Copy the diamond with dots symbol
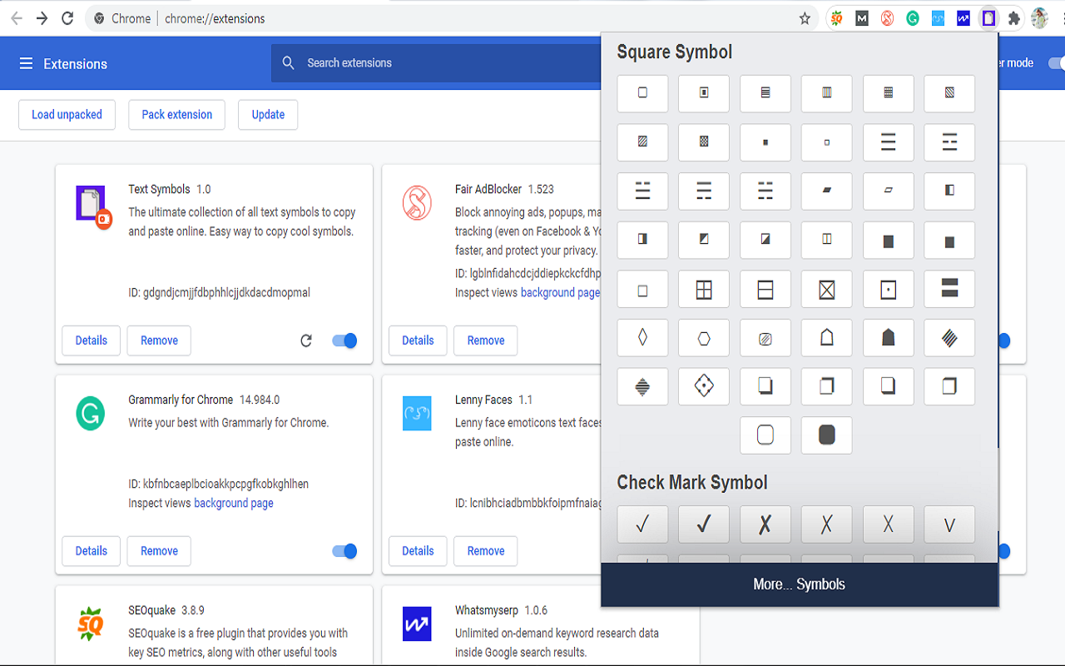Screen dimensions: 1065x666 pos(704,386)
